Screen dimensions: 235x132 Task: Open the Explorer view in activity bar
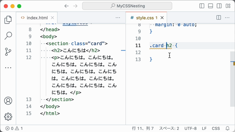tap(8, 20)
